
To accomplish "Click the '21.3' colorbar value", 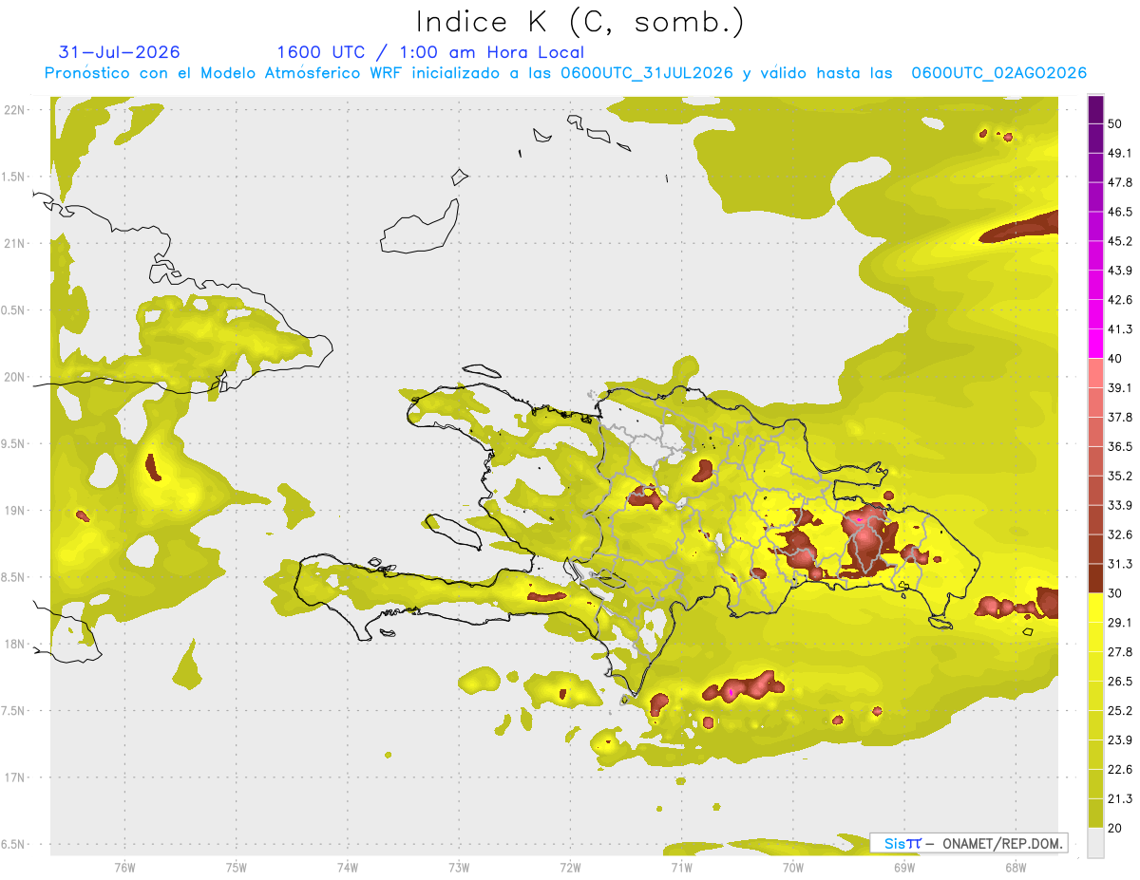I will 1120,798.
